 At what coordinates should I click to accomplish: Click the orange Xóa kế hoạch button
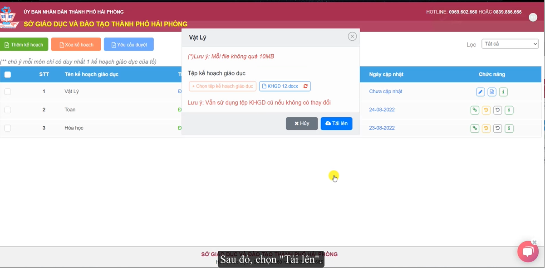pos(76,44)
